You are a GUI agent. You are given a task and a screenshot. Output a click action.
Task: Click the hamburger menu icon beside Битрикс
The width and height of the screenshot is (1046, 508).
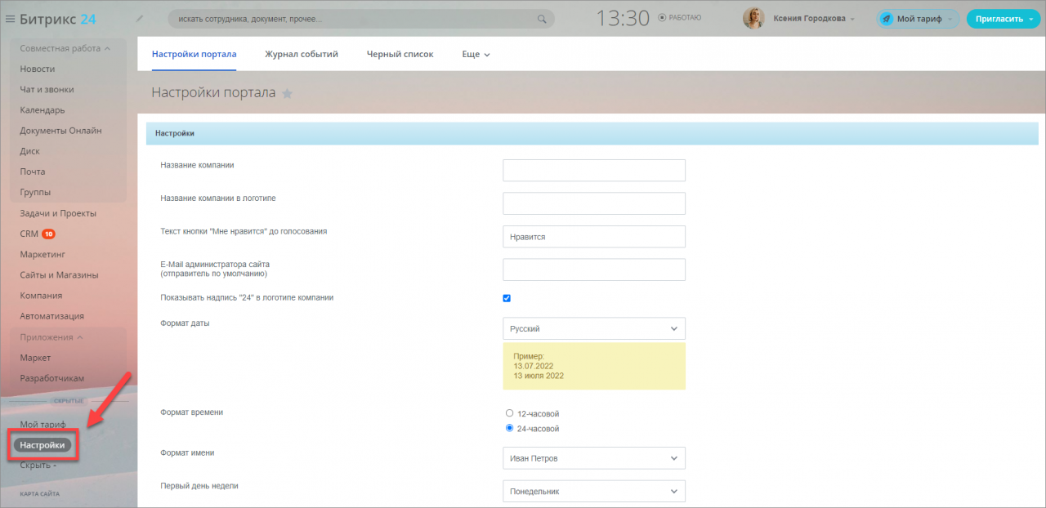(10, 19)
